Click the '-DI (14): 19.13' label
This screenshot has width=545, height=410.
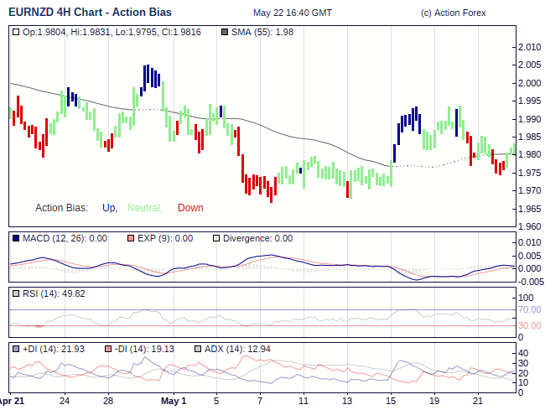pos(144,349)
